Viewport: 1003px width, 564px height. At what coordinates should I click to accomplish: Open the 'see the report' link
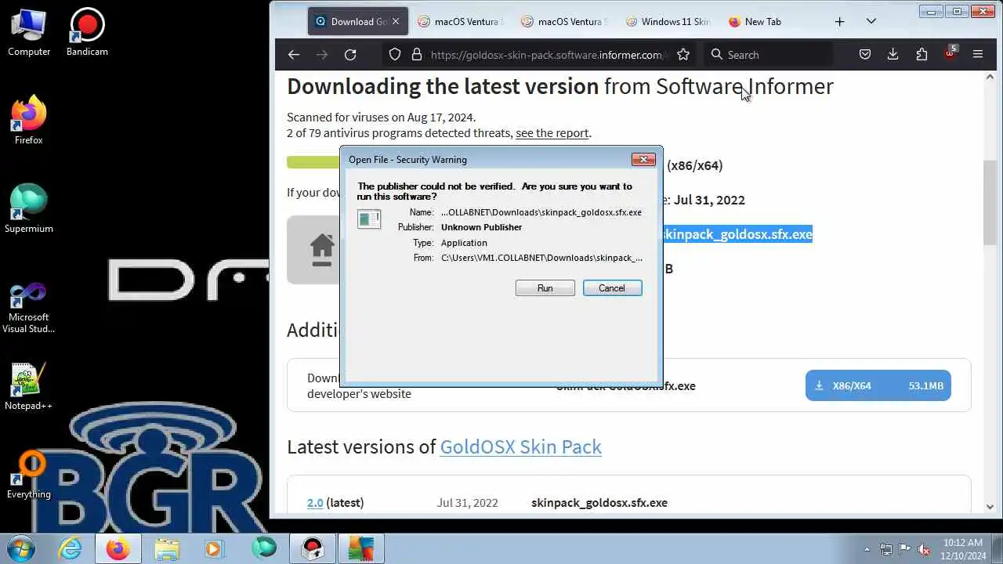pyautogui.click(x=552, y=133)
